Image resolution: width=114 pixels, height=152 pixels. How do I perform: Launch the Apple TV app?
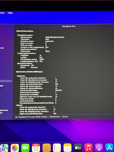click(78, 148)
